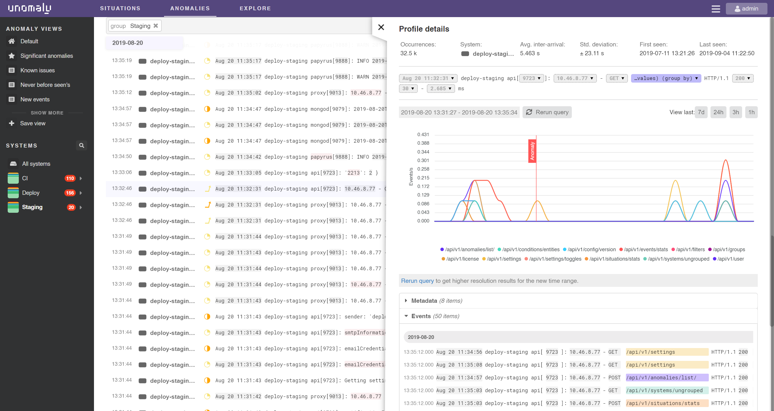Open the Significant anomalies view

[x=47, y=56]
